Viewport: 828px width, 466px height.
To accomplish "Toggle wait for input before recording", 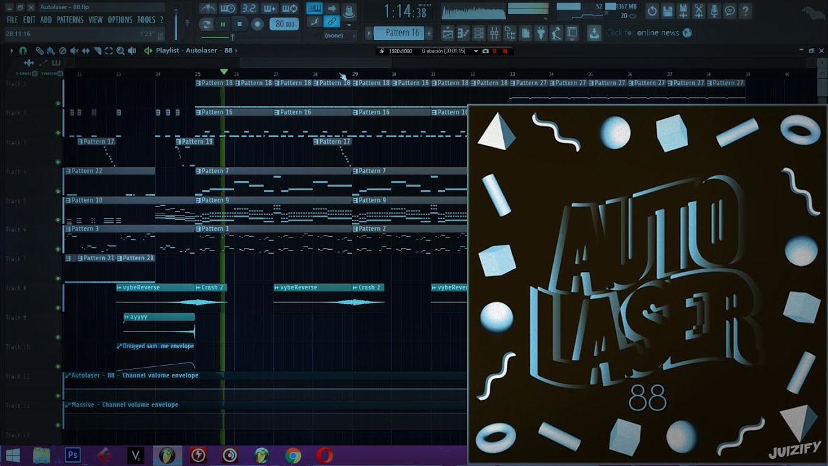I will (x=228, y=8).
